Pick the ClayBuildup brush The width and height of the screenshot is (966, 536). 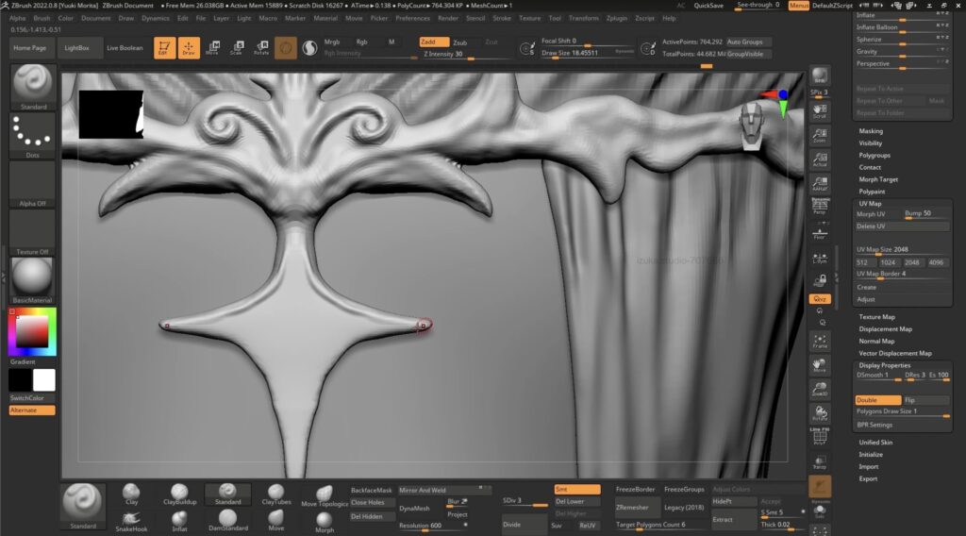(179, 494)
